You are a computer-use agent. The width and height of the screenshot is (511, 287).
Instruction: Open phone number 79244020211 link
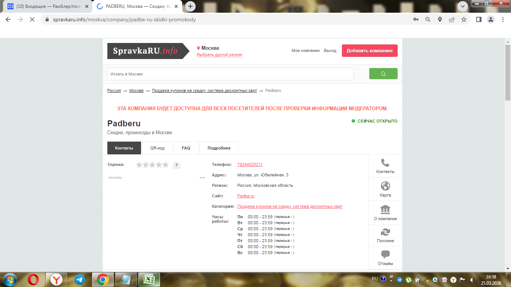(250, 164)
